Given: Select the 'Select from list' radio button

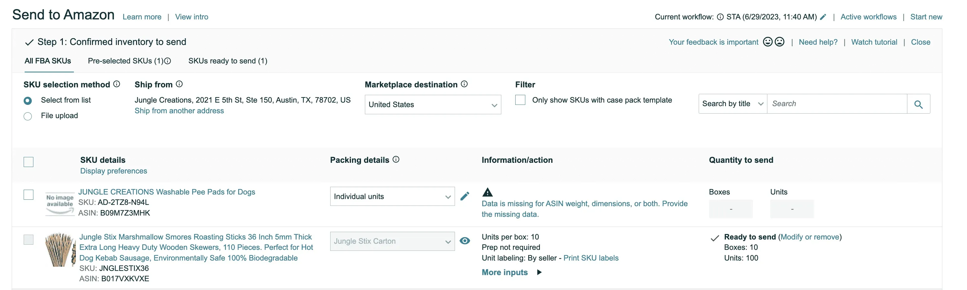Looking at the screenshot, I should (28, 101).
